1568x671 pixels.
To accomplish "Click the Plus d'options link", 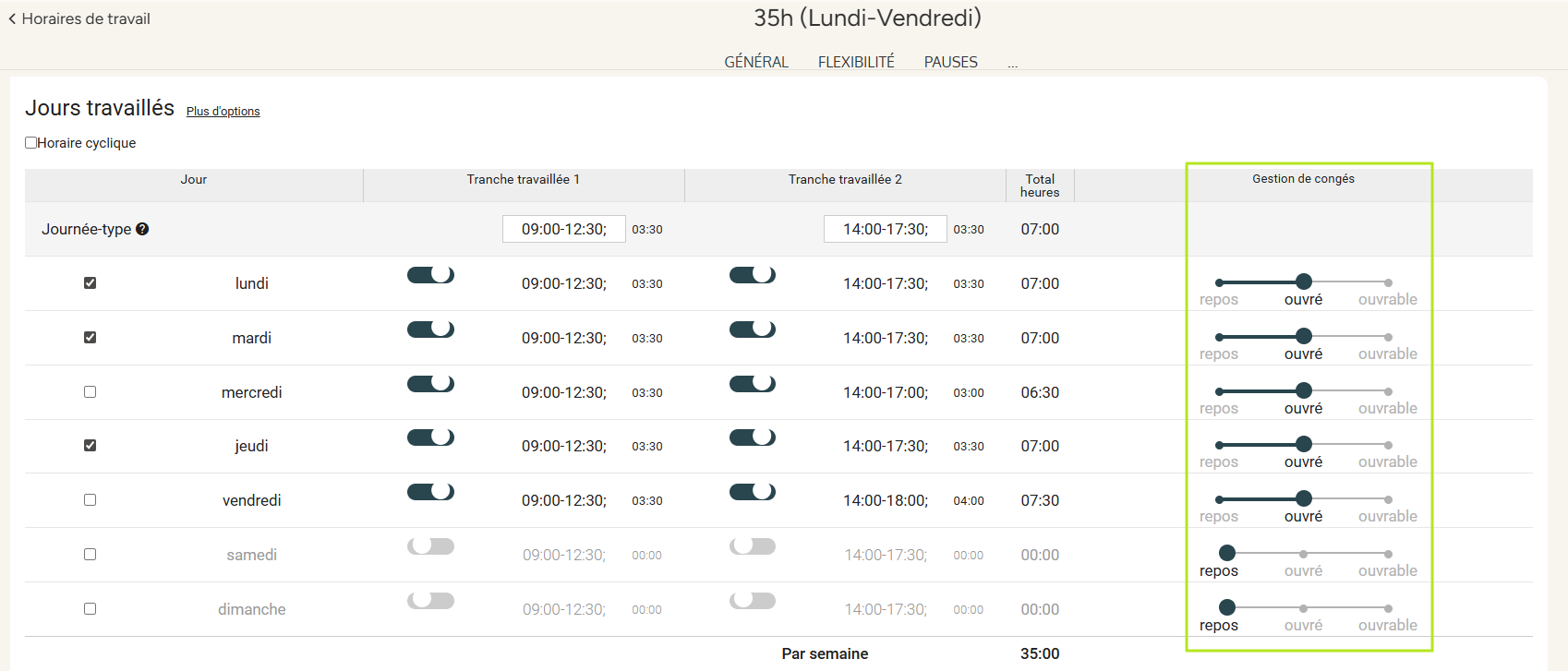I will (223, 112).
